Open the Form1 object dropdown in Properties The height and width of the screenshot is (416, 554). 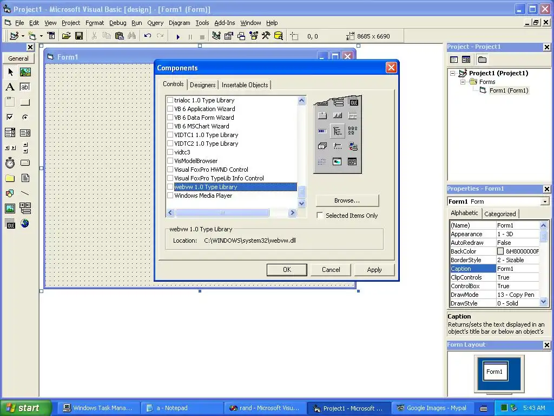coord(545,201)
